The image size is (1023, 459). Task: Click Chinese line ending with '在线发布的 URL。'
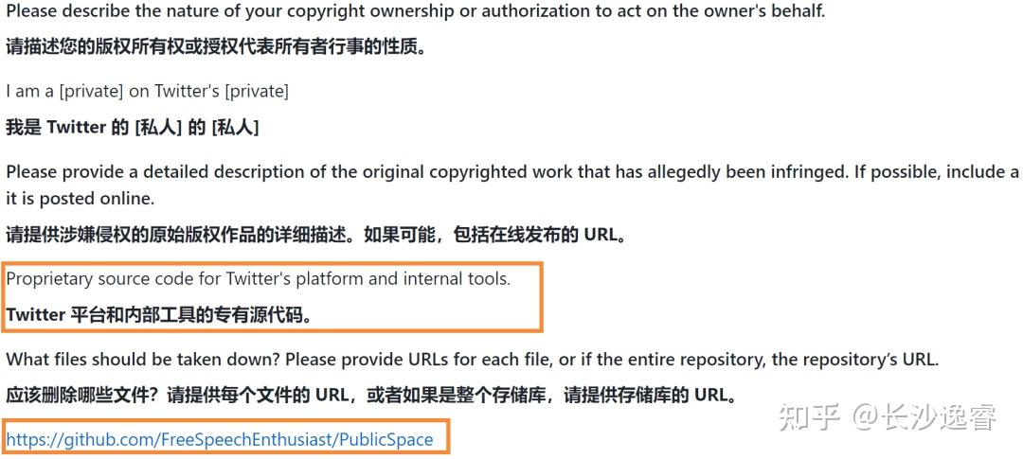(x=316, y=235)
